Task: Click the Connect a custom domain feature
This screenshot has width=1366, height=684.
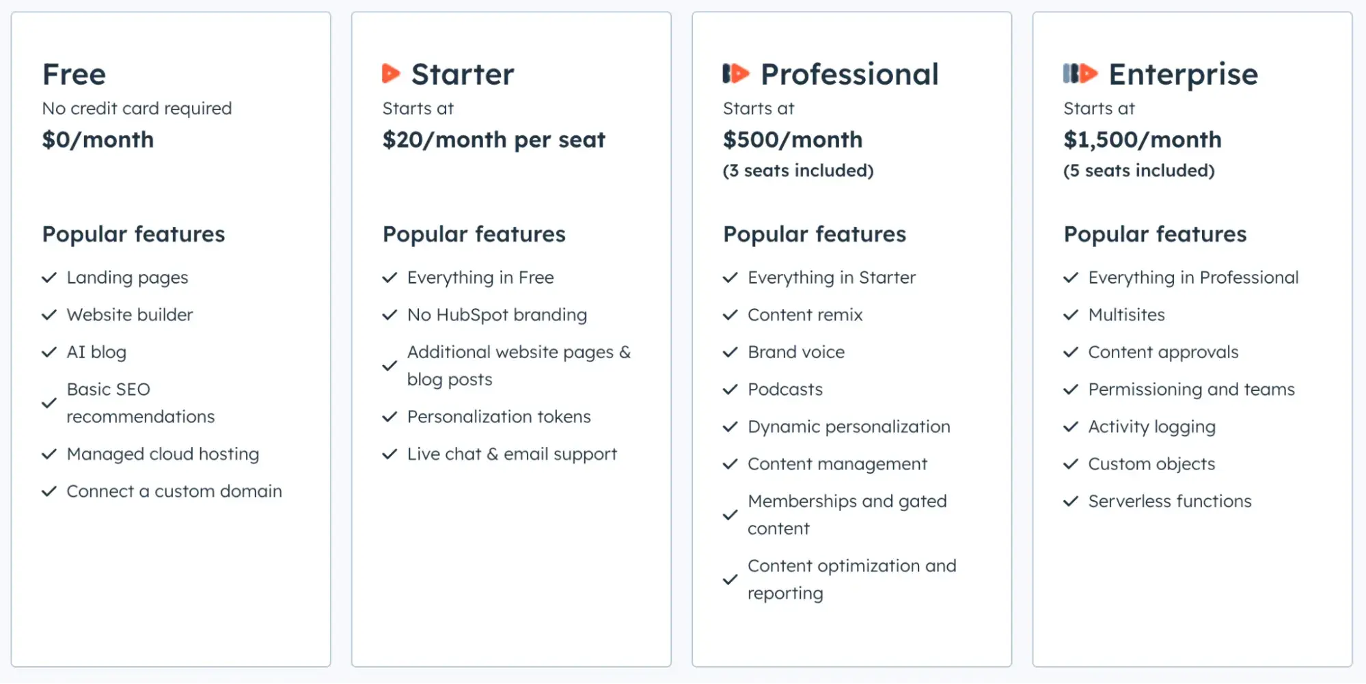Action: [x=174, y=491]
